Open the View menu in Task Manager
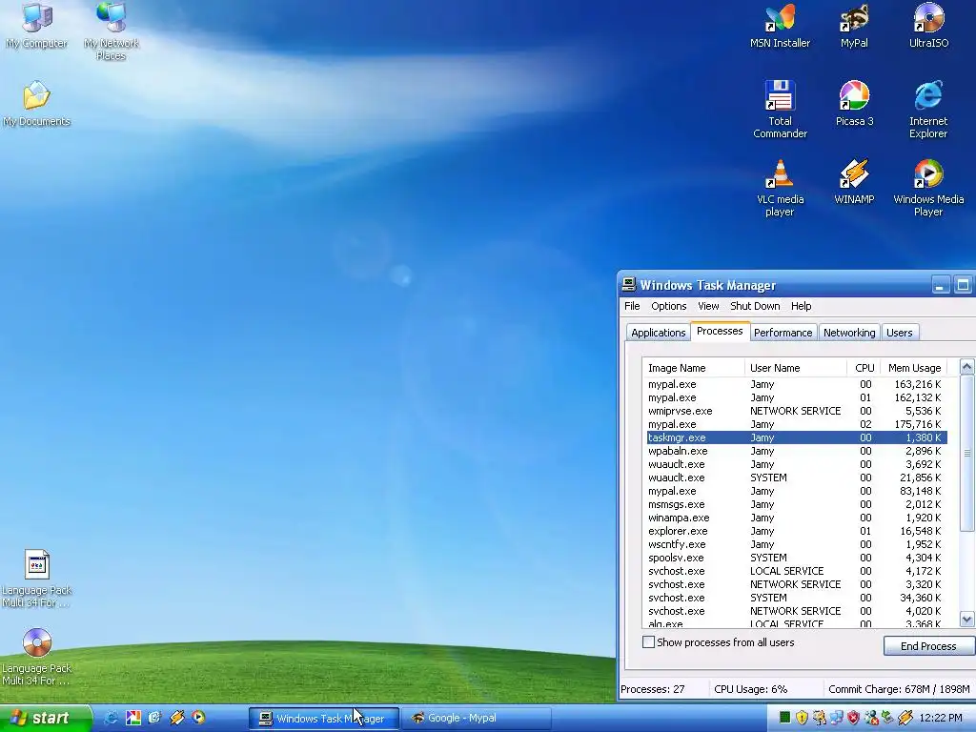The height and width of the screenshot is (732, 976). coord(708,306)
